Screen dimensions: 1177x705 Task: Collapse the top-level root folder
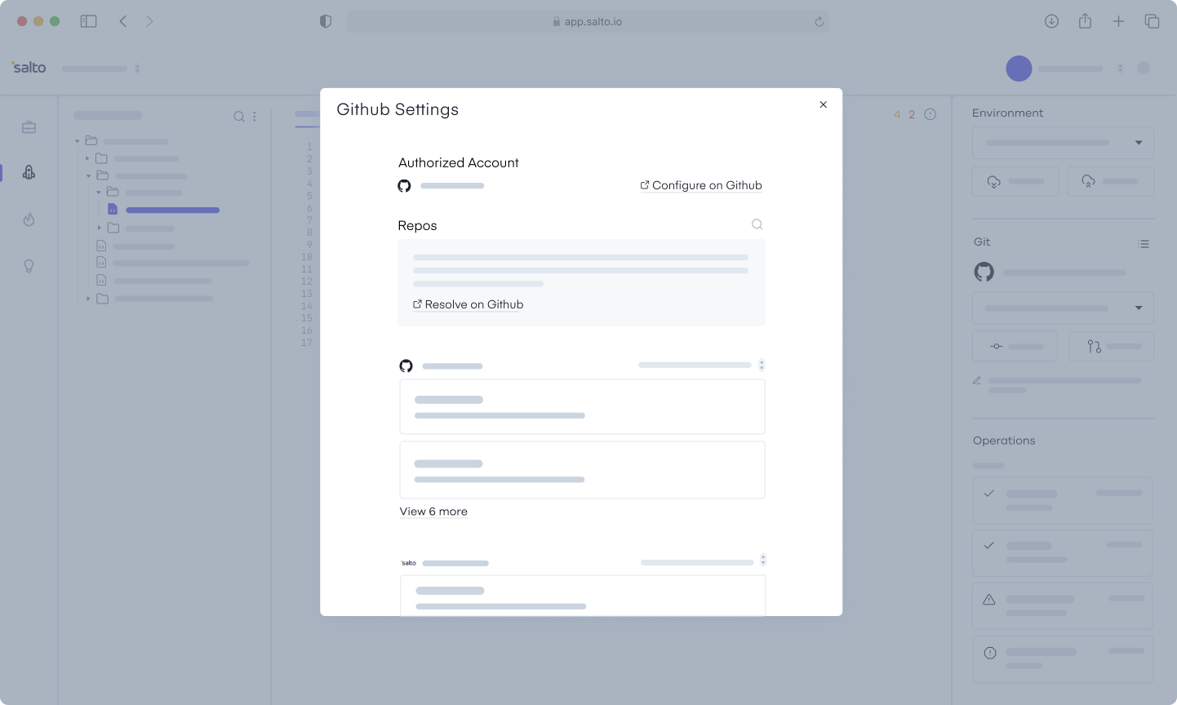coord(78,141)
